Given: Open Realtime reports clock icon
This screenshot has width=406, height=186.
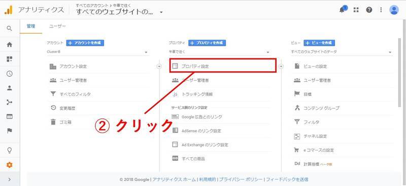Looking at the screenshot, I should [x=9, y=74].
